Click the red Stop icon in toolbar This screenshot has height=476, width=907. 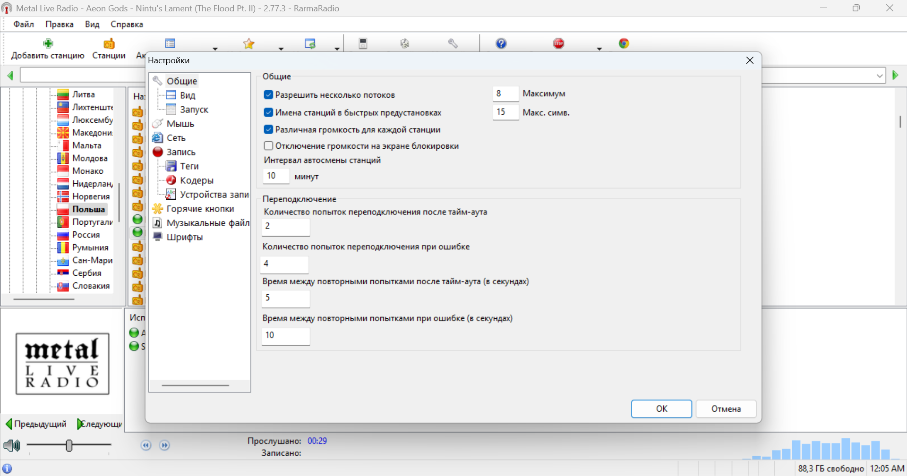point(559,43)
